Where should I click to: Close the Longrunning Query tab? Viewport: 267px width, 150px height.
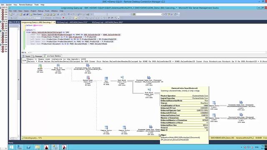(54, 22)
